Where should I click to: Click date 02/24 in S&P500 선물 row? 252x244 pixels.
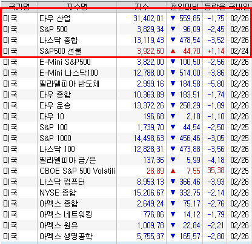click(x=239, y=51)
